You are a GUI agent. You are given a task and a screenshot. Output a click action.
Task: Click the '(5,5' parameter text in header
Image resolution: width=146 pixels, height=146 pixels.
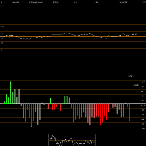tap(75, 2)
